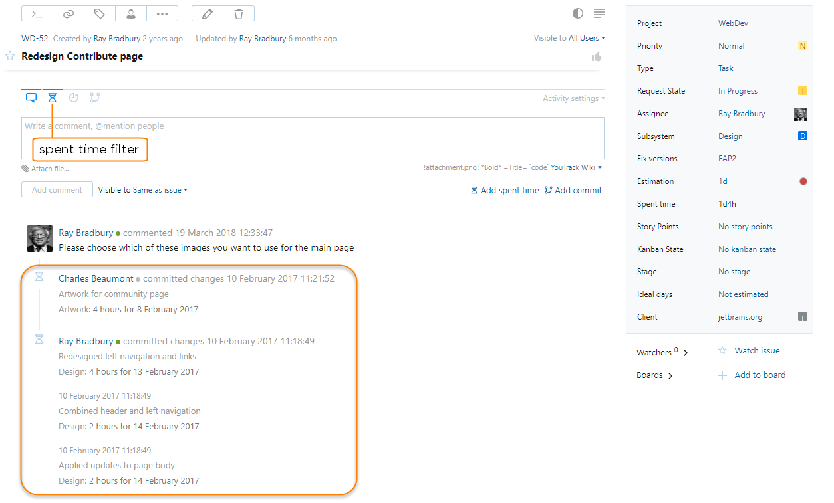This screenshot has width=834, height=503.
Task: Open Ray Bradbury link in comment
Action: tap(86, 233)
